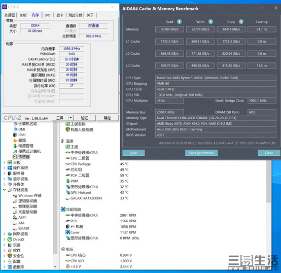Select the 传感器 sensor icon in tree
This screenshot has height=273, width=281.
pos(15,157)
